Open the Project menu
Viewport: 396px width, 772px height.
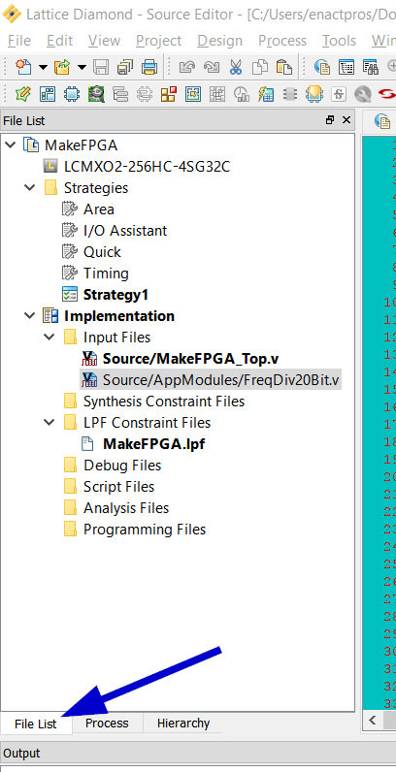point(158,41)
